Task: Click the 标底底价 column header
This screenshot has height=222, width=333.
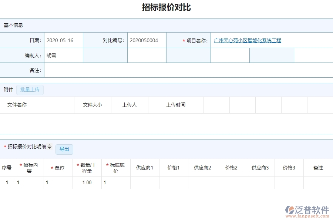Action: pos(116,167)
